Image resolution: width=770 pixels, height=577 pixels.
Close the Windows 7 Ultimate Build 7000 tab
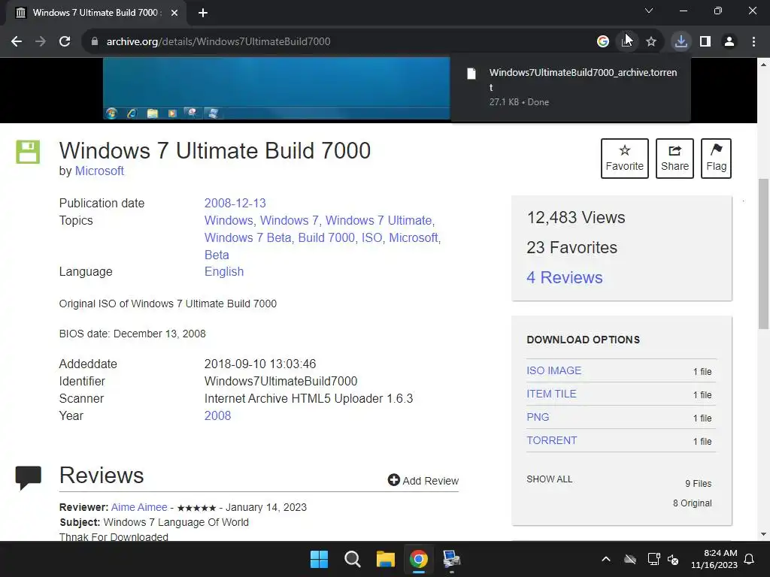pos(174,13)
